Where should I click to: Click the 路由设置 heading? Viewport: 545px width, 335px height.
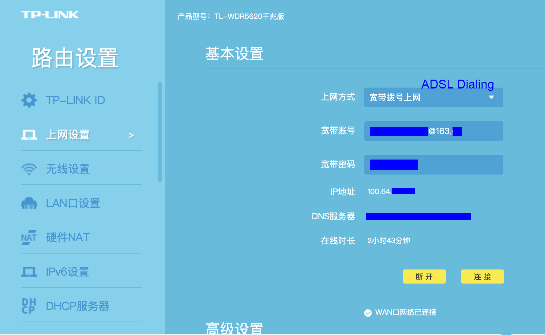point(75,58)
